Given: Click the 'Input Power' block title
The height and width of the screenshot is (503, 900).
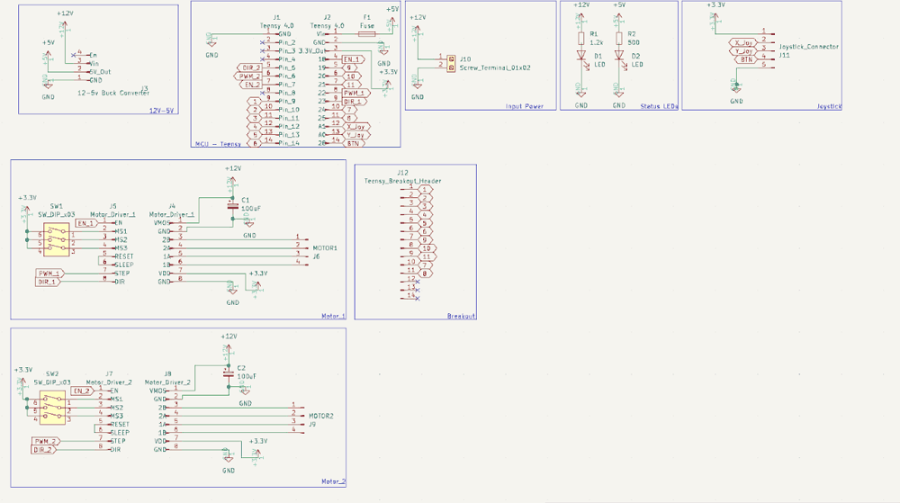Looking at the screenshot, I should coord(524,106).
